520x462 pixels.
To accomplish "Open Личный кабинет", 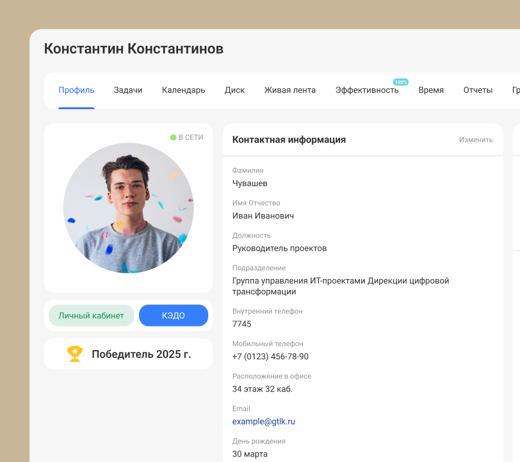I will click(91, 315).
